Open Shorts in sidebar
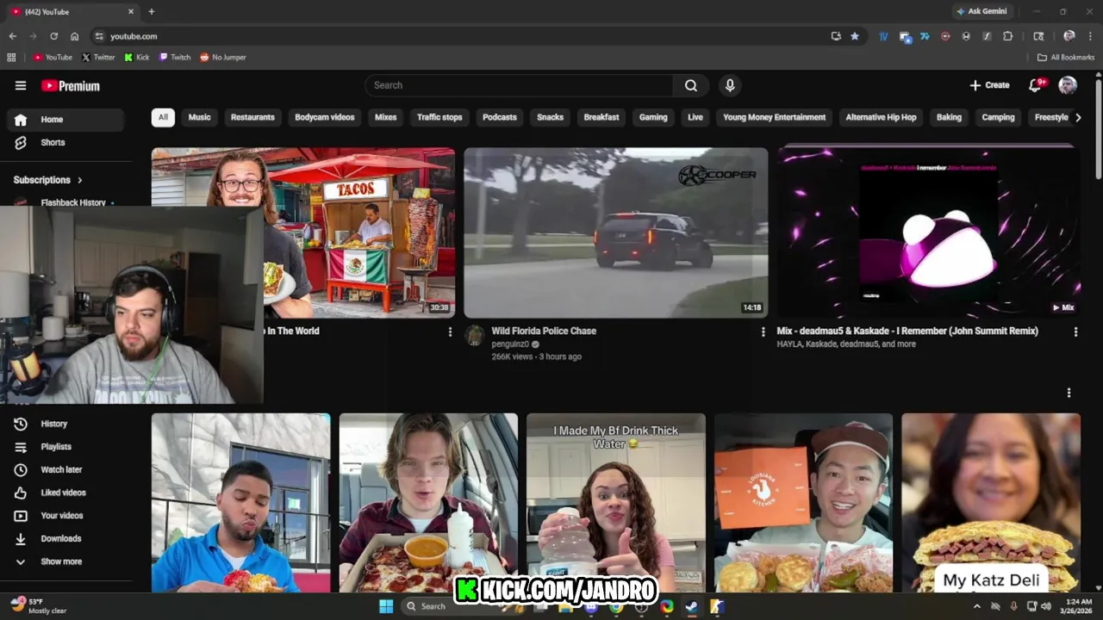The width and height of the screenshot is (1103, 620). point(65,142)
